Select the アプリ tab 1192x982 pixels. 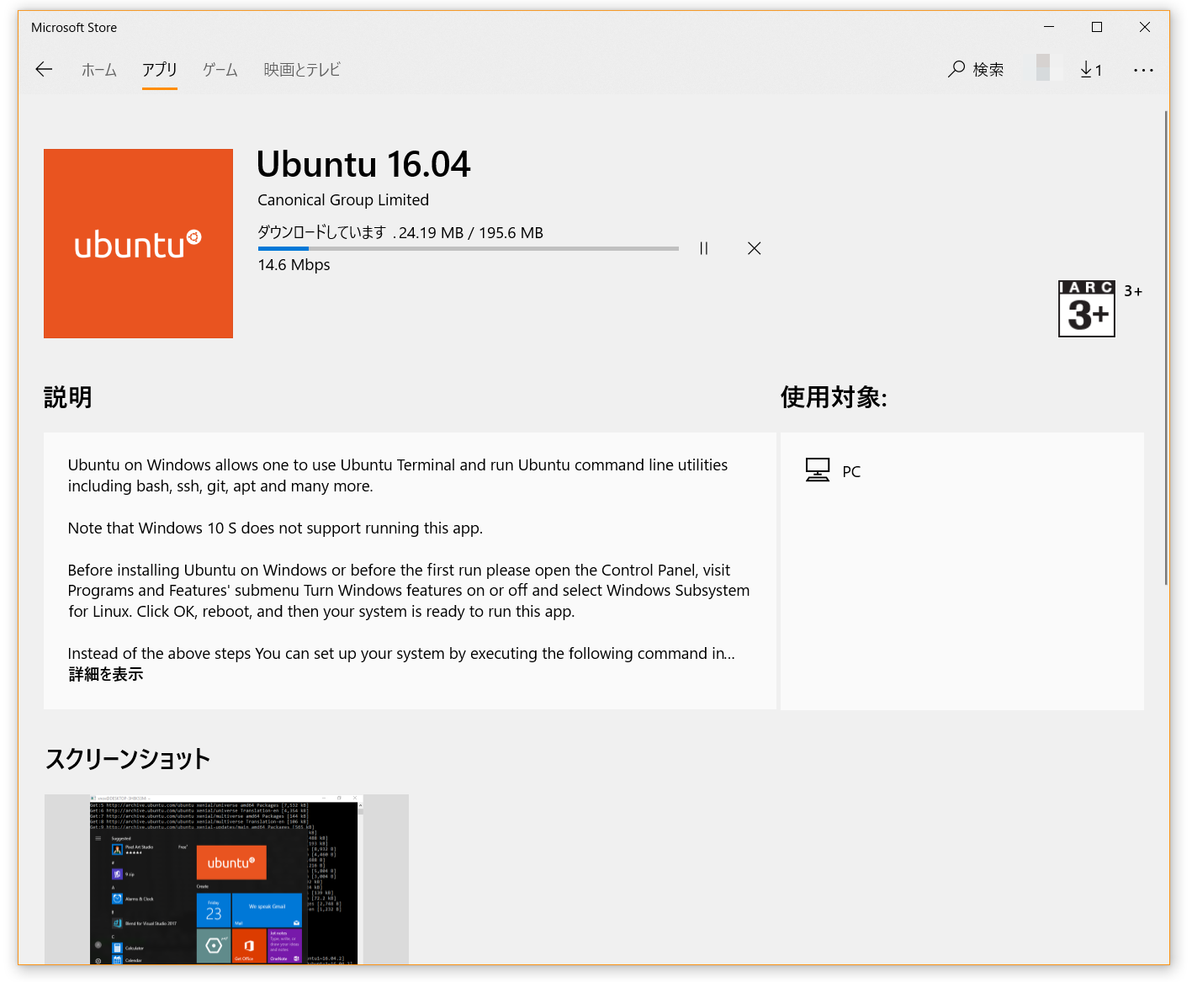coord(160,70)
